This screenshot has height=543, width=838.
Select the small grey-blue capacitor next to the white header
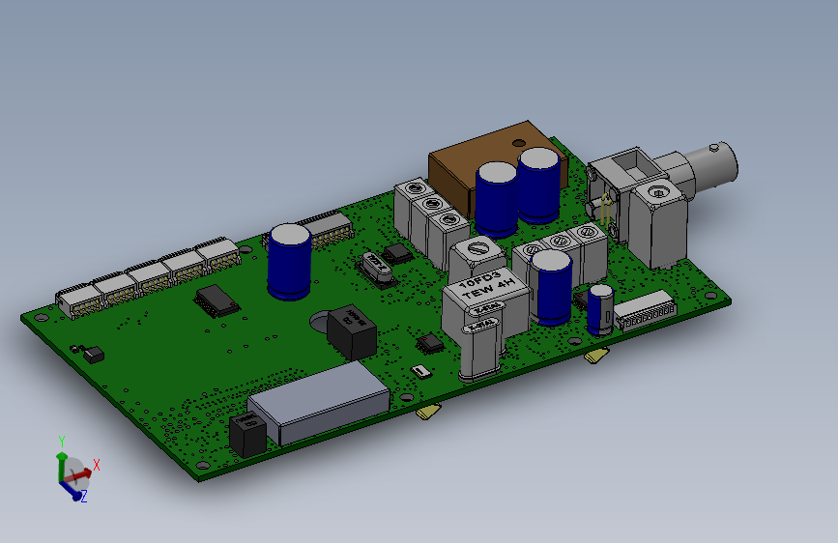tap(600, 310)
